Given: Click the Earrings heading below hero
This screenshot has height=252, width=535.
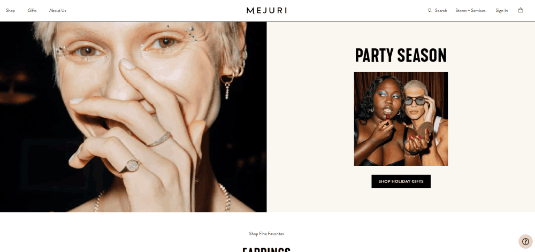Looking at the screenshot, I should [x=266, y=250].
